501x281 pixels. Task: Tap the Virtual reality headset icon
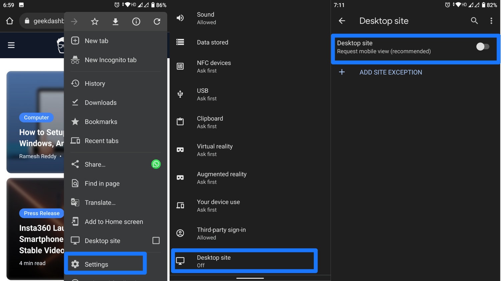pos(180,150)
